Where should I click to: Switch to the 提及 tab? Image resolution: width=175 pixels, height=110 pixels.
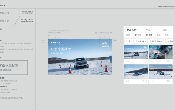(165, 30)
